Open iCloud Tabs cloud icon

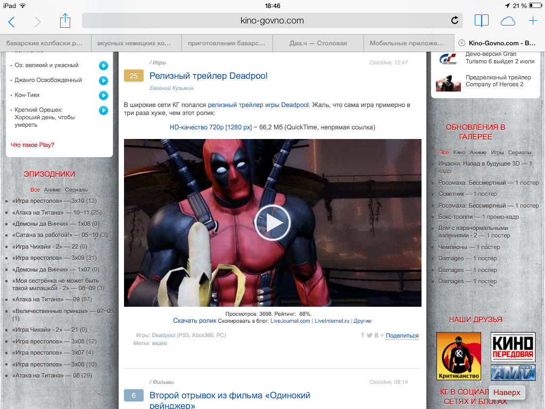pyautogui.click(x=508, y=21)
